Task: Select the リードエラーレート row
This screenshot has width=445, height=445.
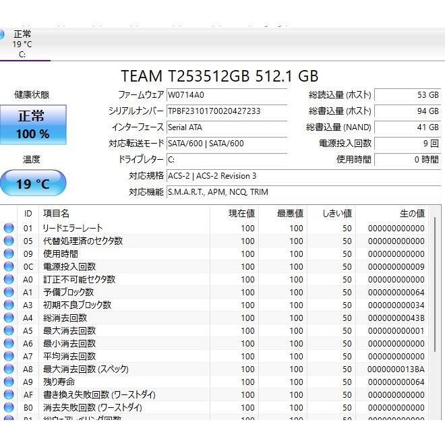Action: [214, 228]
